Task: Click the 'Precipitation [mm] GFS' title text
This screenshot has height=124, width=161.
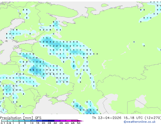Action: [21, 118]
